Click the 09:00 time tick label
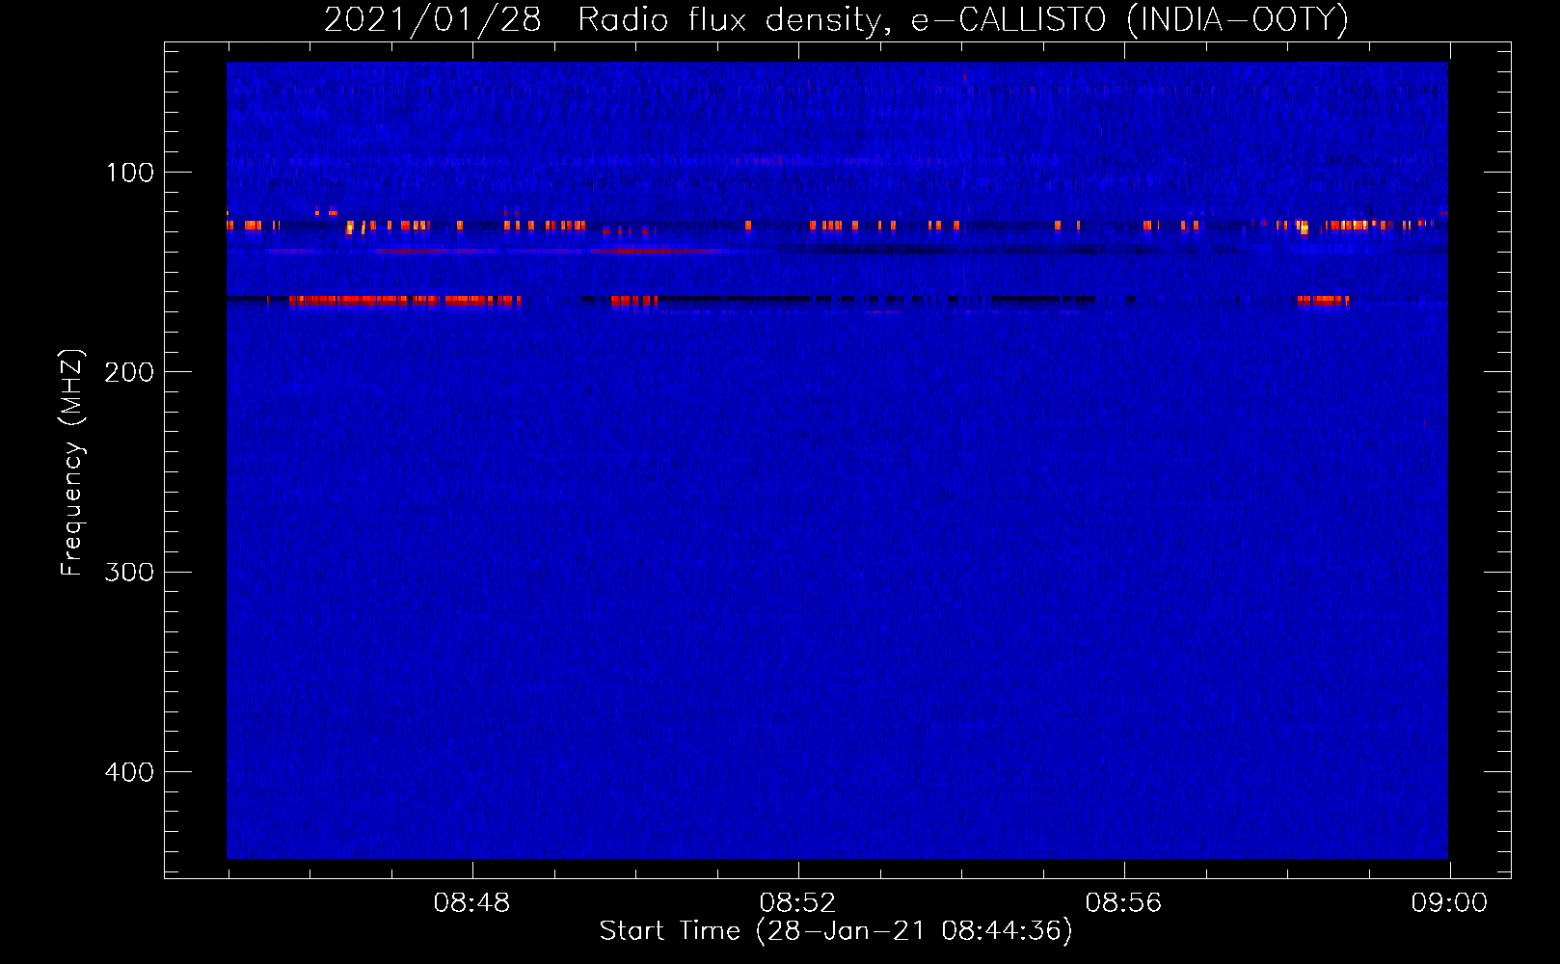Image resolution: width=1560 pixels, height=964 pixels. [1449, 903]
